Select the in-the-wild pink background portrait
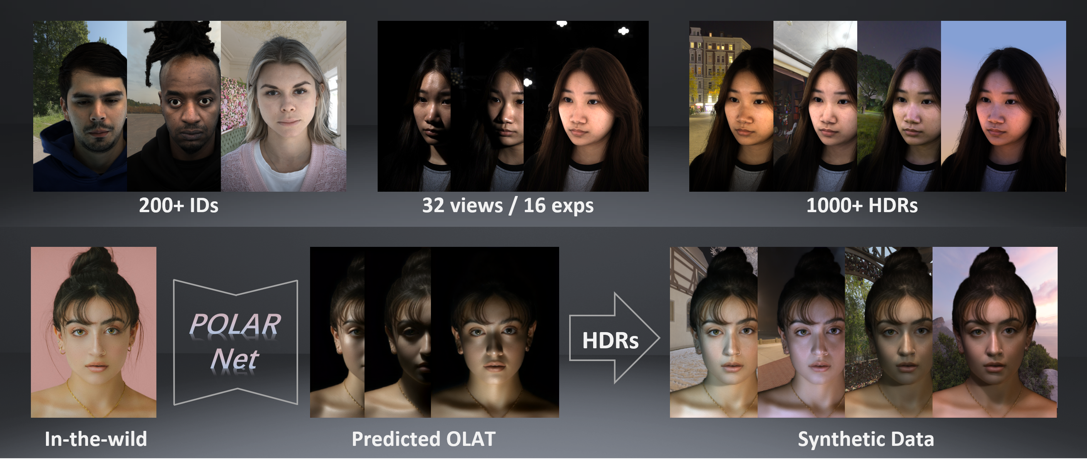Screen dimensions: 1087x459 pyautogui.click(x=93, y=332)
